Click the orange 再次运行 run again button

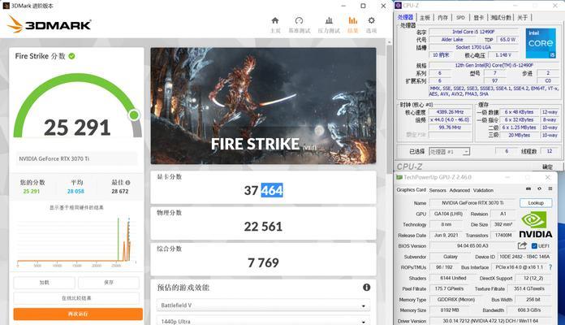(78, 314)
